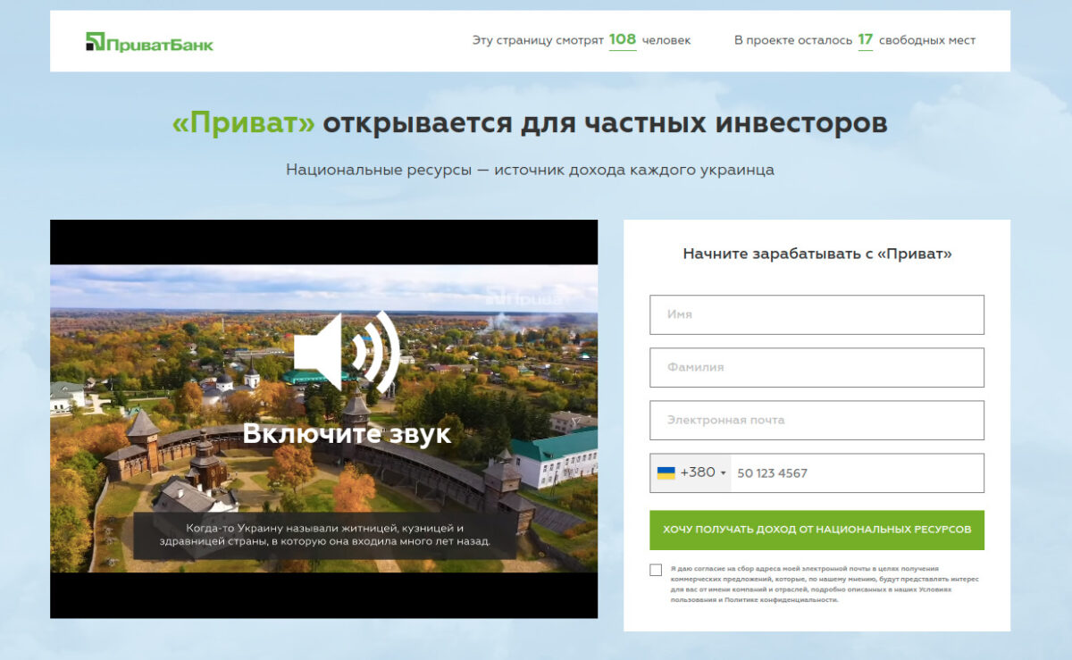The image size is (1072, 660).
Task: Click the text В проекте осталось
Action: [793, 40]
